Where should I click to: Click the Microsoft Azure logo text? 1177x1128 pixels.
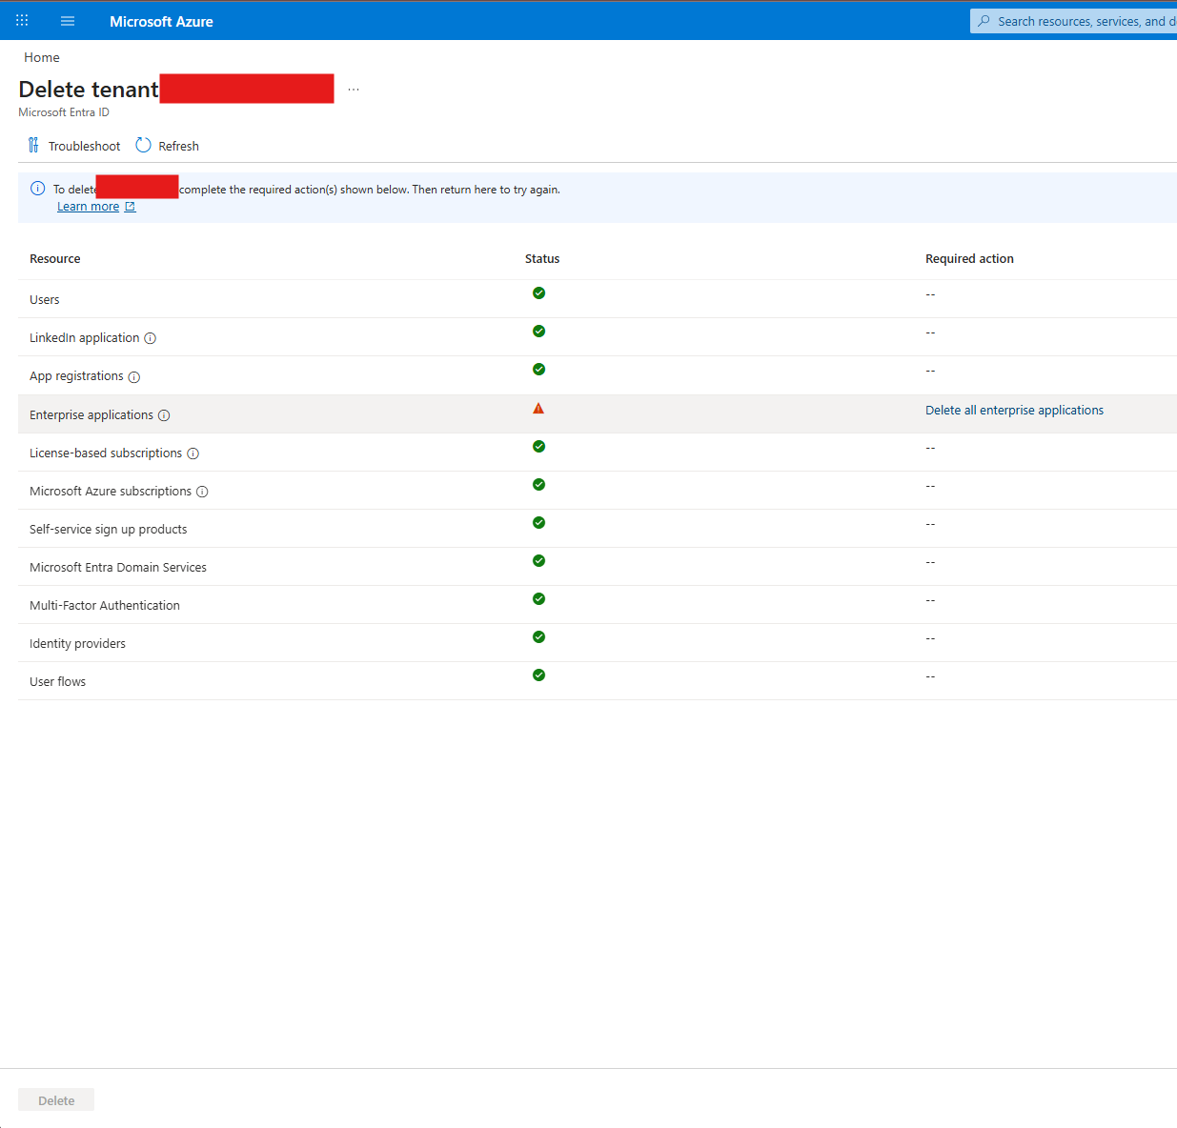click(161, 21)
